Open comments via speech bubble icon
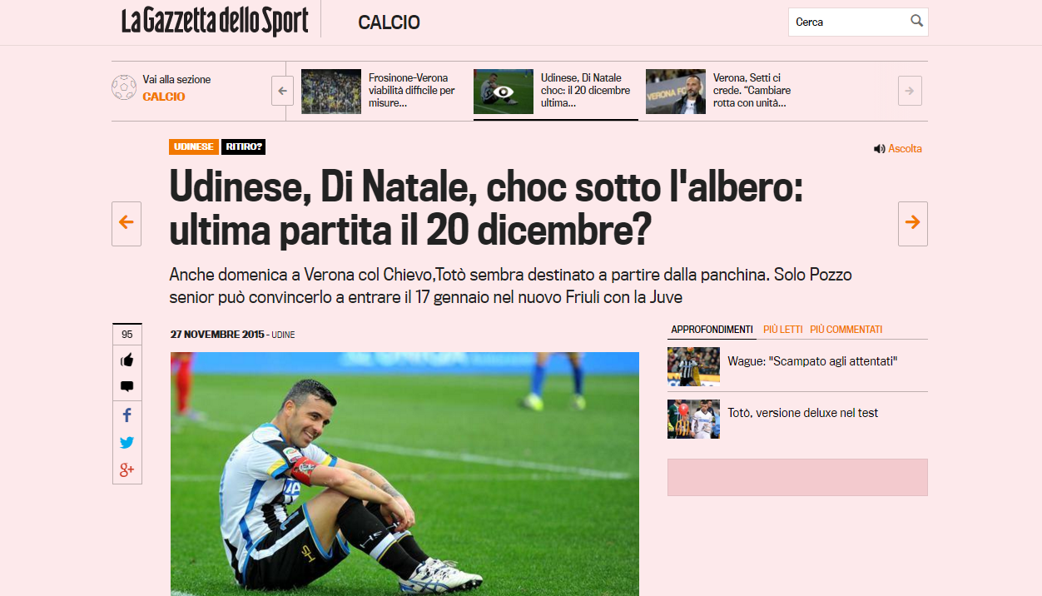 click(x=127, y=386)
